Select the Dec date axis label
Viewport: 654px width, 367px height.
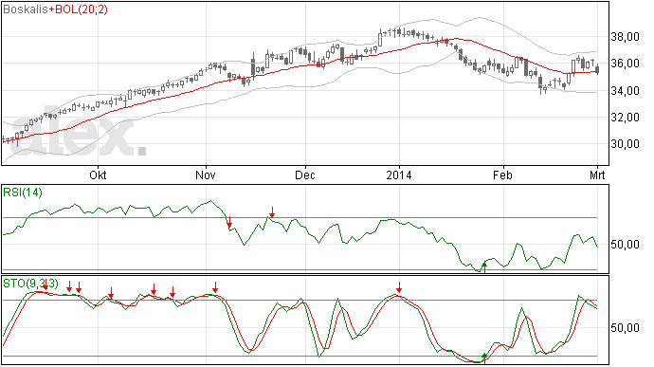(305, 174)
